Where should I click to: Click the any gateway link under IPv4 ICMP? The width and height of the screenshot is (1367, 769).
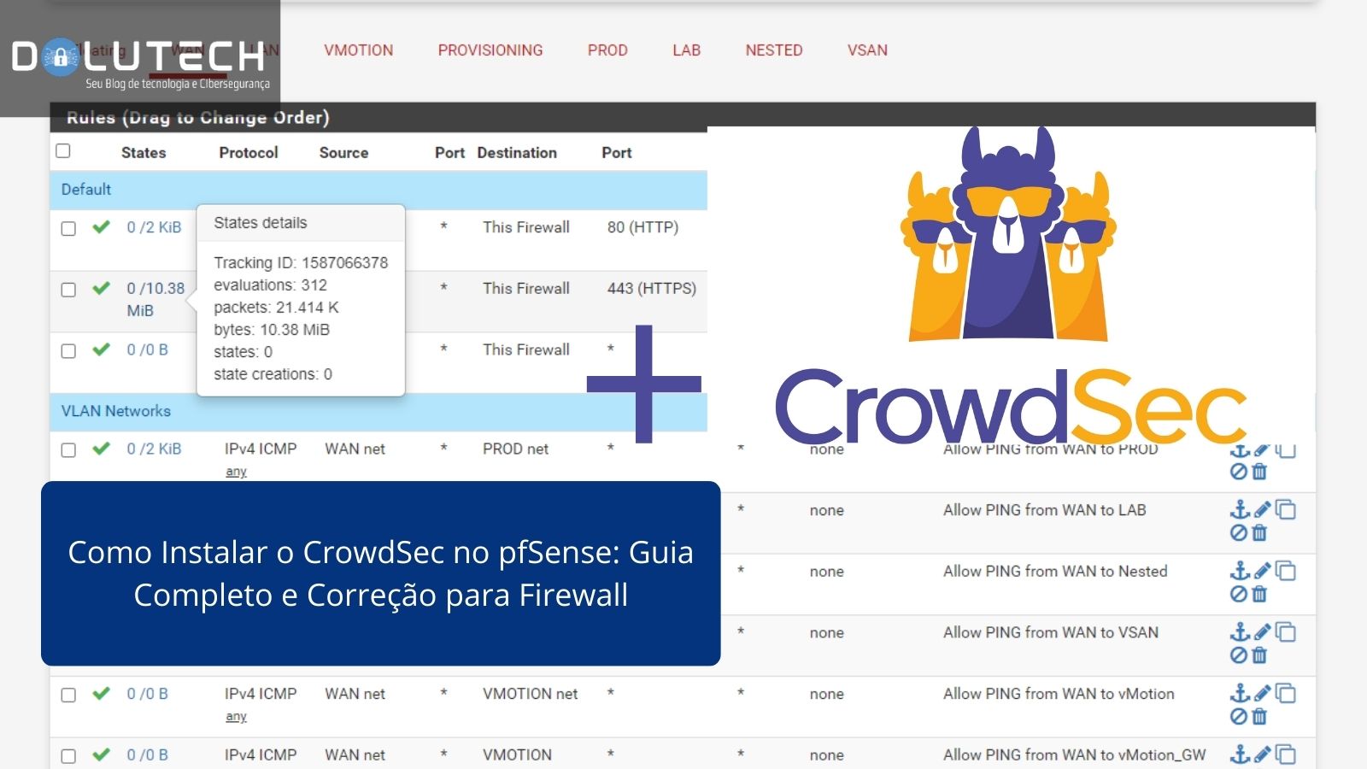[235, 471]
